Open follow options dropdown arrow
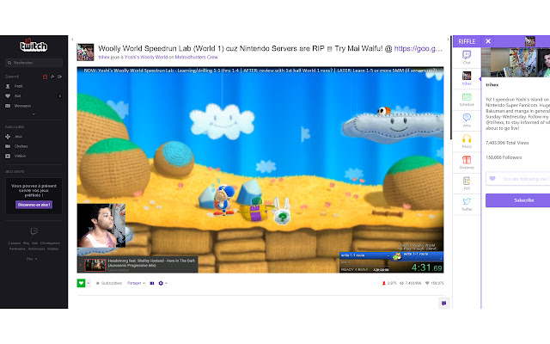 (x=89, y=283)
